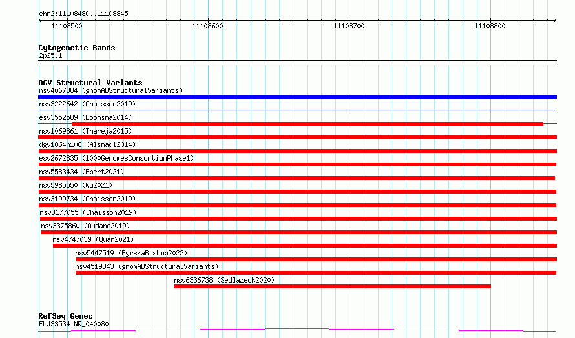This screenshot has height=338, width=575.
Task: Select the thick blue nsv4067384 variant bar
Action: coord(297,97)
